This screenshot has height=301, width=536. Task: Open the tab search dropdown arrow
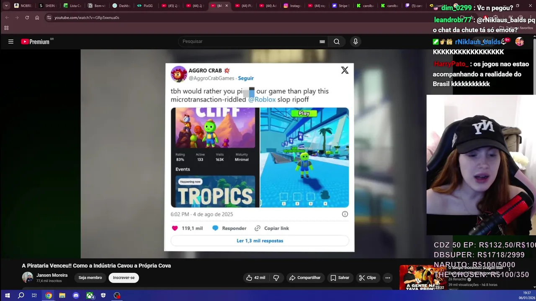coord(6,5)
